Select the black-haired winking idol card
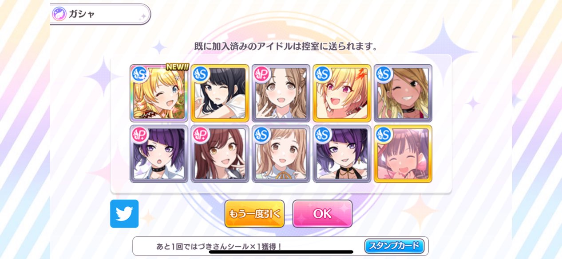This screenshot has width=562, height=259. pos(220,93)
